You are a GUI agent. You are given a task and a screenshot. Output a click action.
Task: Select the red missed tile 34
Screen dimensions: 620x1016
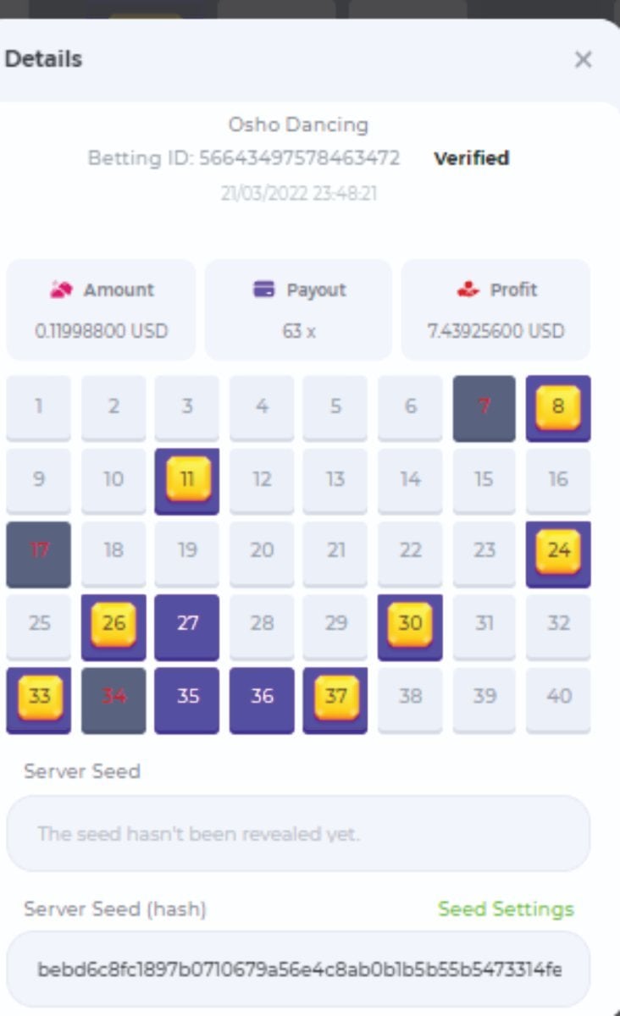point(113,698)
